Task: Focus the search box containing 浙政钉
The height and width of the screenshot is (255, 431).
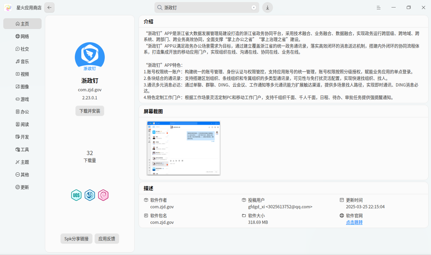Action: coord(207,7)
